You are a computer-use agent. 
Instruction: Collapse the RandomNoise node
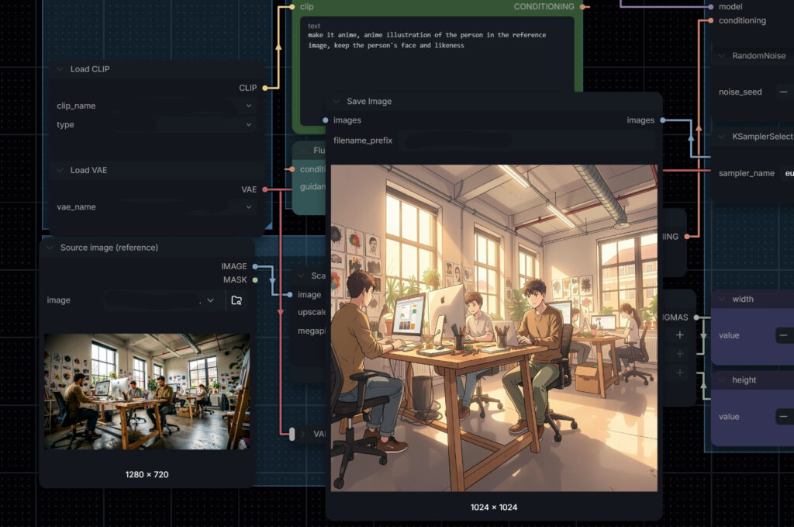[x=722, y=56]
